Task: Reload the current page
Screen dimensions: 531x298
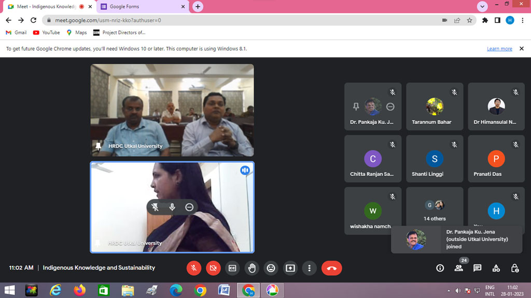Action: click(x=34, y=20)
